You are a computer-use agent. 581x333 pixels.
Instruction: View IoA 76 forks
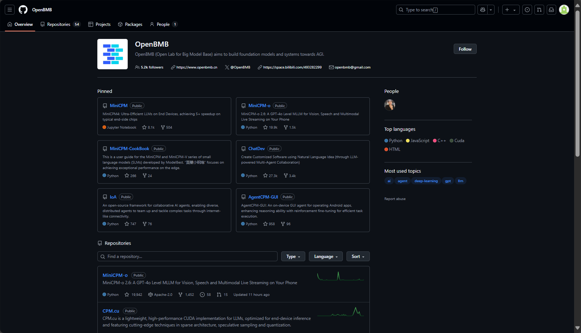point(147,224)
